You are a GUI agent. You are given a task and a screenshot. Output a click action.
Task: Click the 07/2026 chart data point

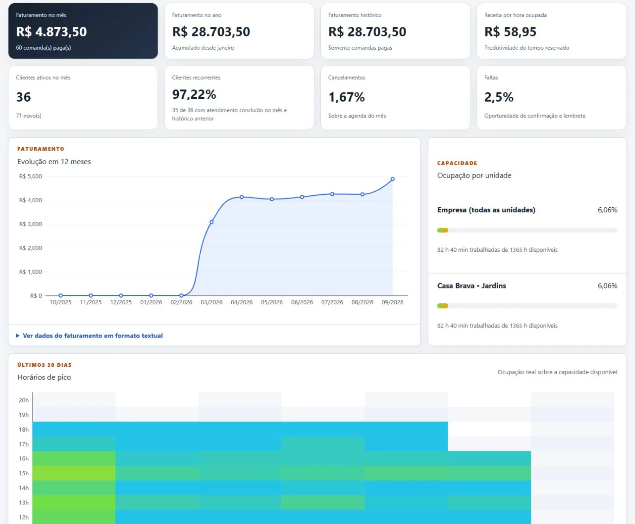point(332,194)
